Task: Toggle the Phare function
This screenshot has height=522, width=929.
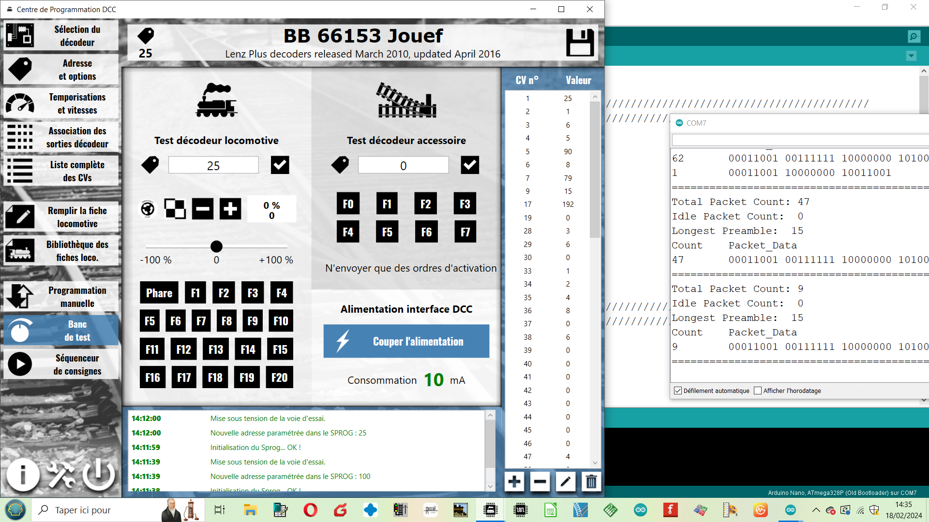Action: coord(159,293)
